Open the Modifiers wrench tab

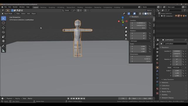[157, 71]
